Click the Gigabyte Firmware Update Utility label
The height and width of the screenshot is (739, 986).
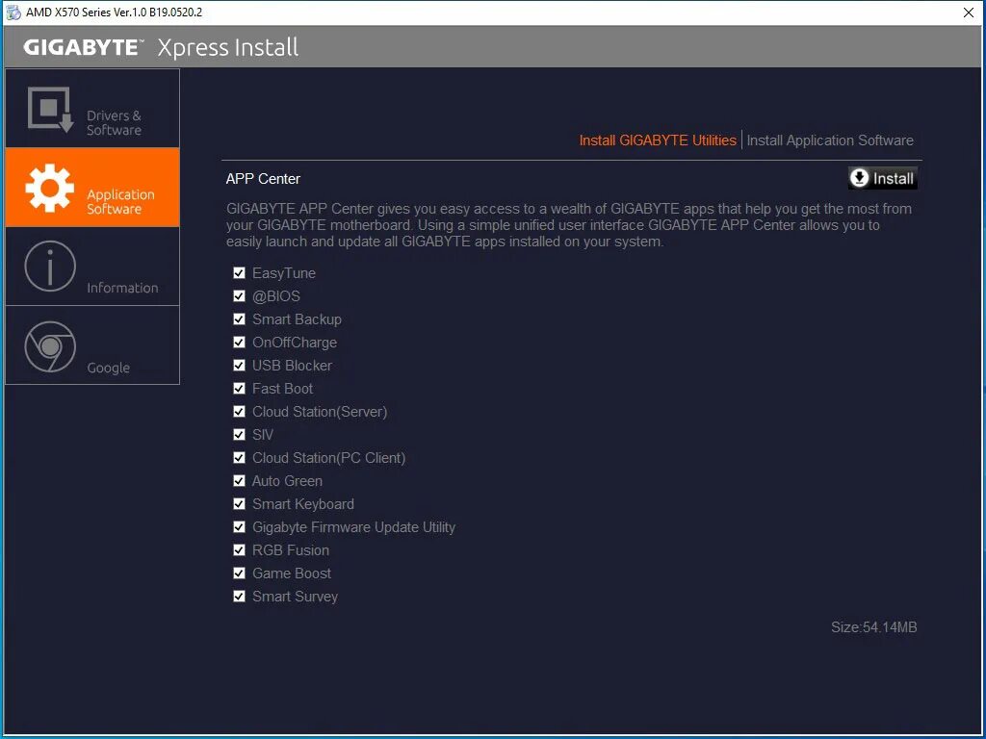click(353, 527)
